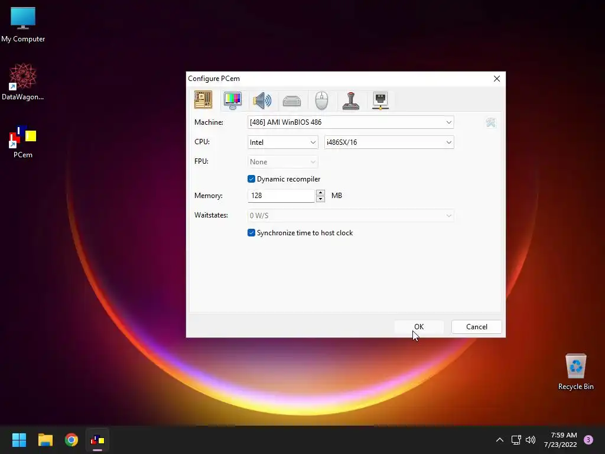This screenshot has width=605, height=454.
Task: Launch Google Chrome from the taskbar
Action: [71, 440]
